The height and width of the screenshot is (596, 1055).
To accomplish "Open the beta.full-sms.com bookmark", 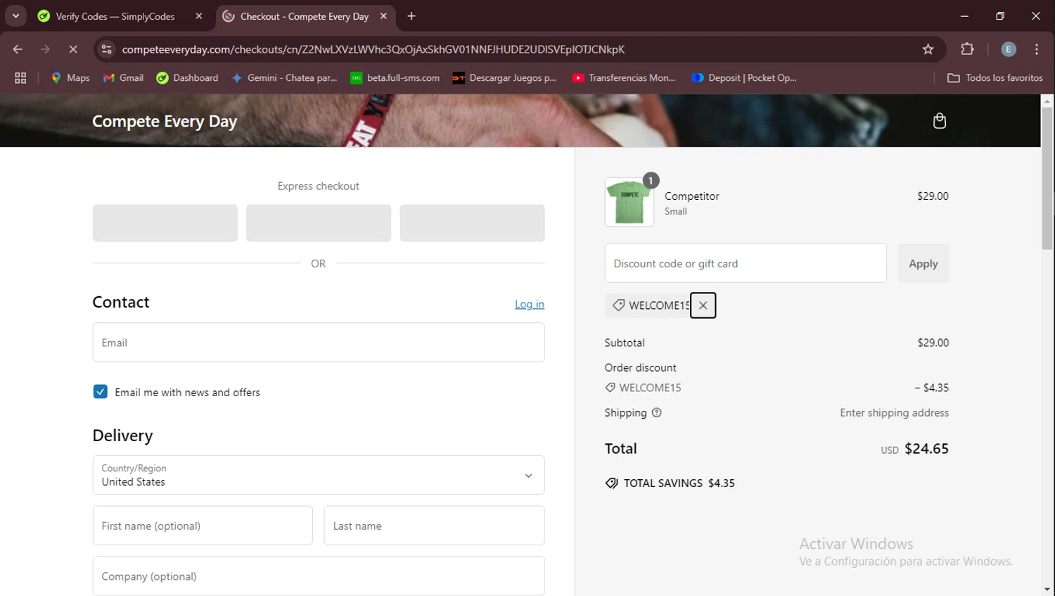I will 395,78.
